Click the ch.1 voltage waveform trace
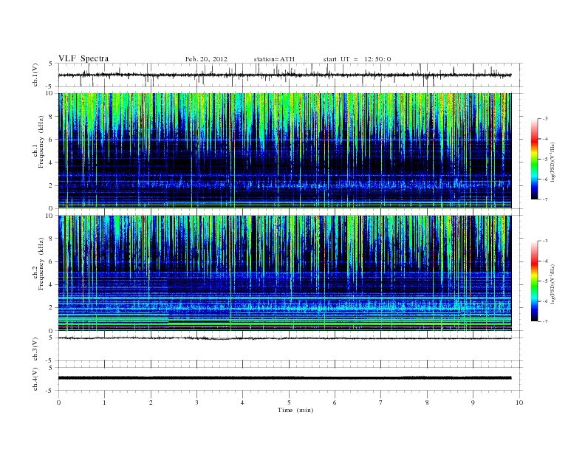This screenshot has height=452, width=585. click(284, 75)
